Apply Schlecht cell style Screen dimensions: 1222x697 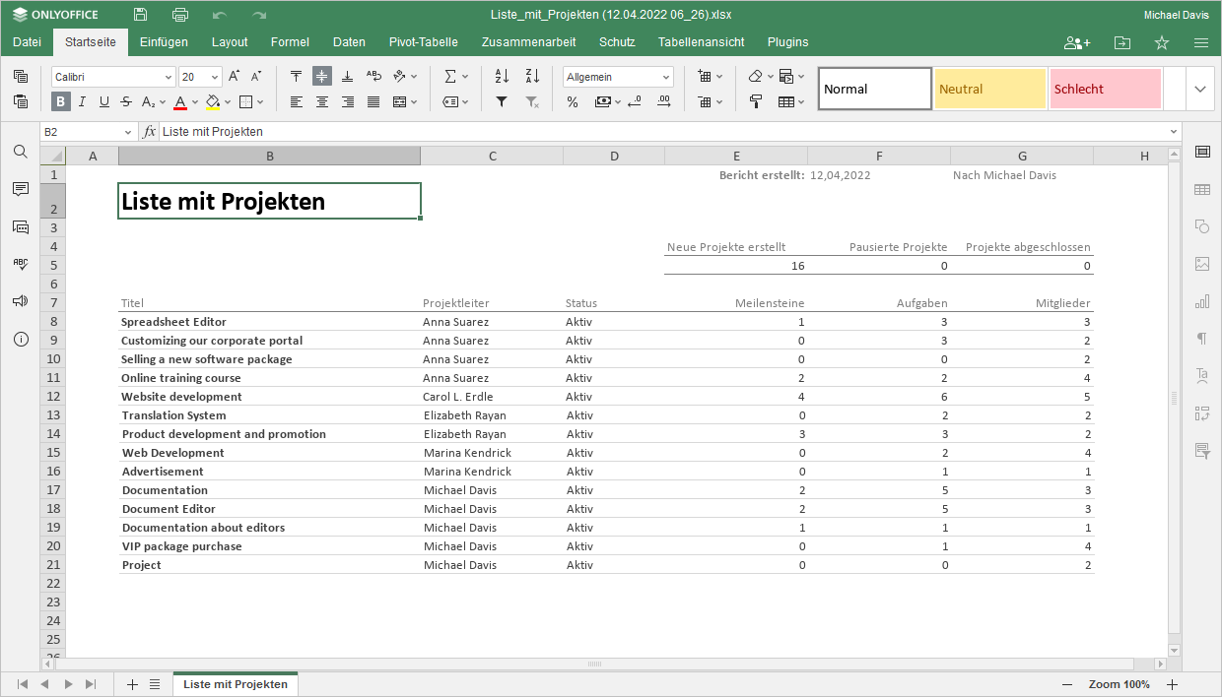click(1105, 89)
